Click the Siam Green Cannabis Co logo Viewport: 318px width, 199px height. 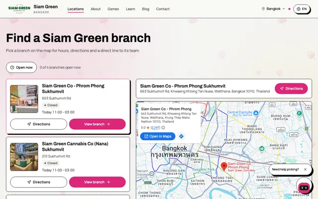tap(19, 9)
